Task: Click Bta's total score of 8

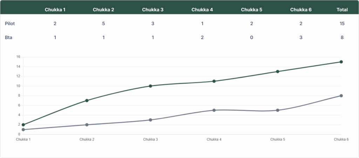Action: pyautogui.click(x=342, y=37)
